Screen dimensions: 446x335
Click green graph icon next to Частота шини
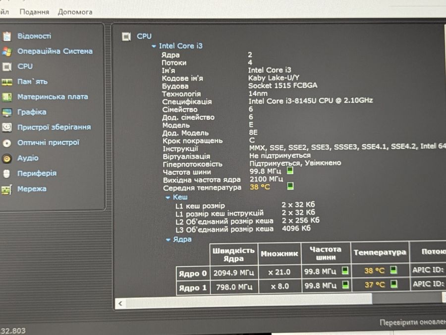tap(290, 171)
